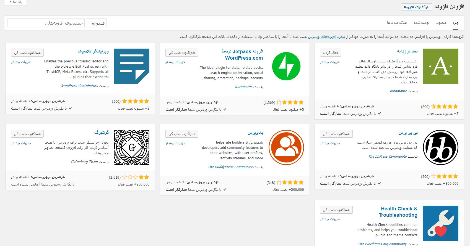This screenshot has height=246, width=470.
Task: Switch to the علاقه‌مندی‌ها tab
Action: 397,23
